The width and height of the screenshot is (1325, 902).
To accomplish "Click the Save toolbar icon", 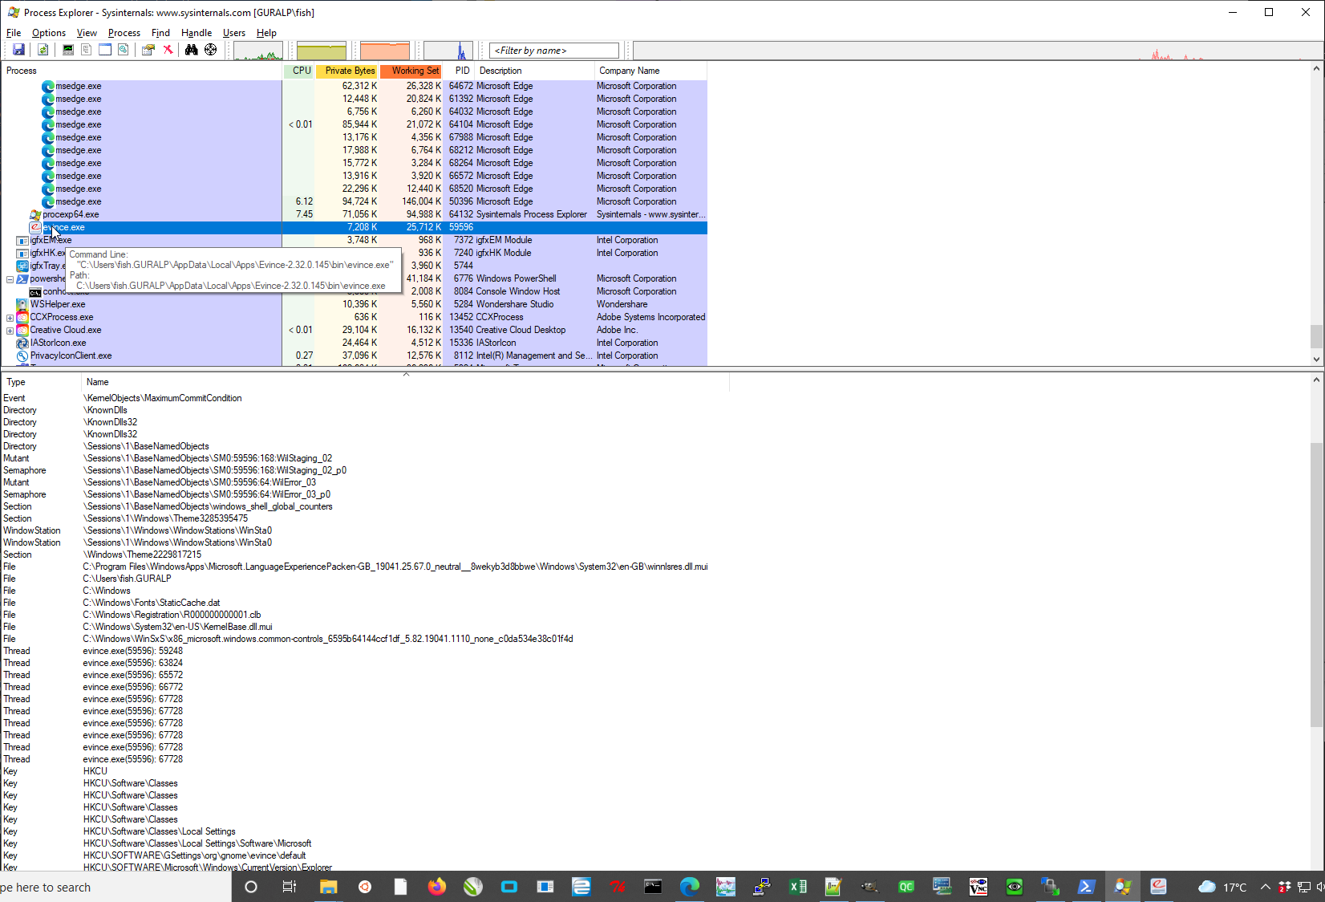I will (18, 50).
